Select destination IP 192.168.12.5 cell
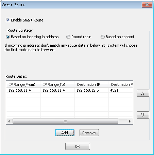 click(91, 90)
